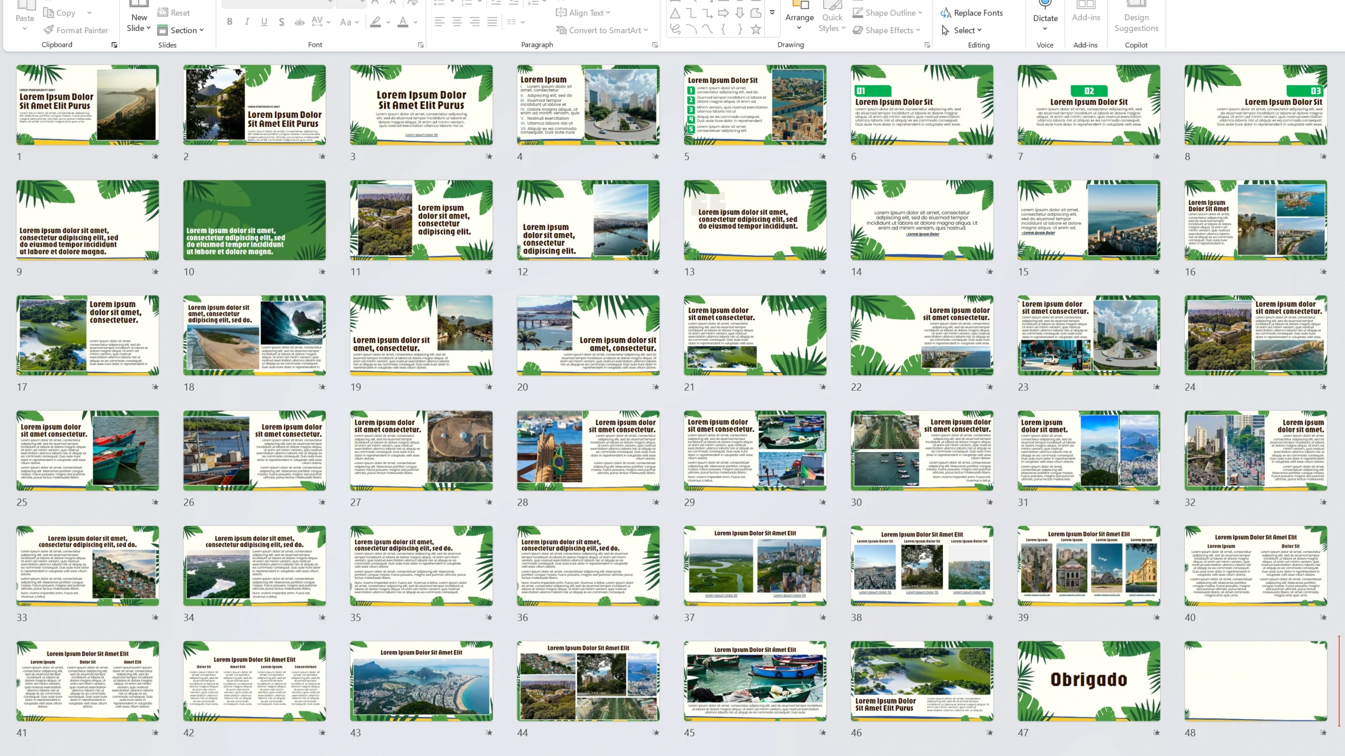
Task: Toggle Bold formatting in the Font group
Action: coord(230,22)
